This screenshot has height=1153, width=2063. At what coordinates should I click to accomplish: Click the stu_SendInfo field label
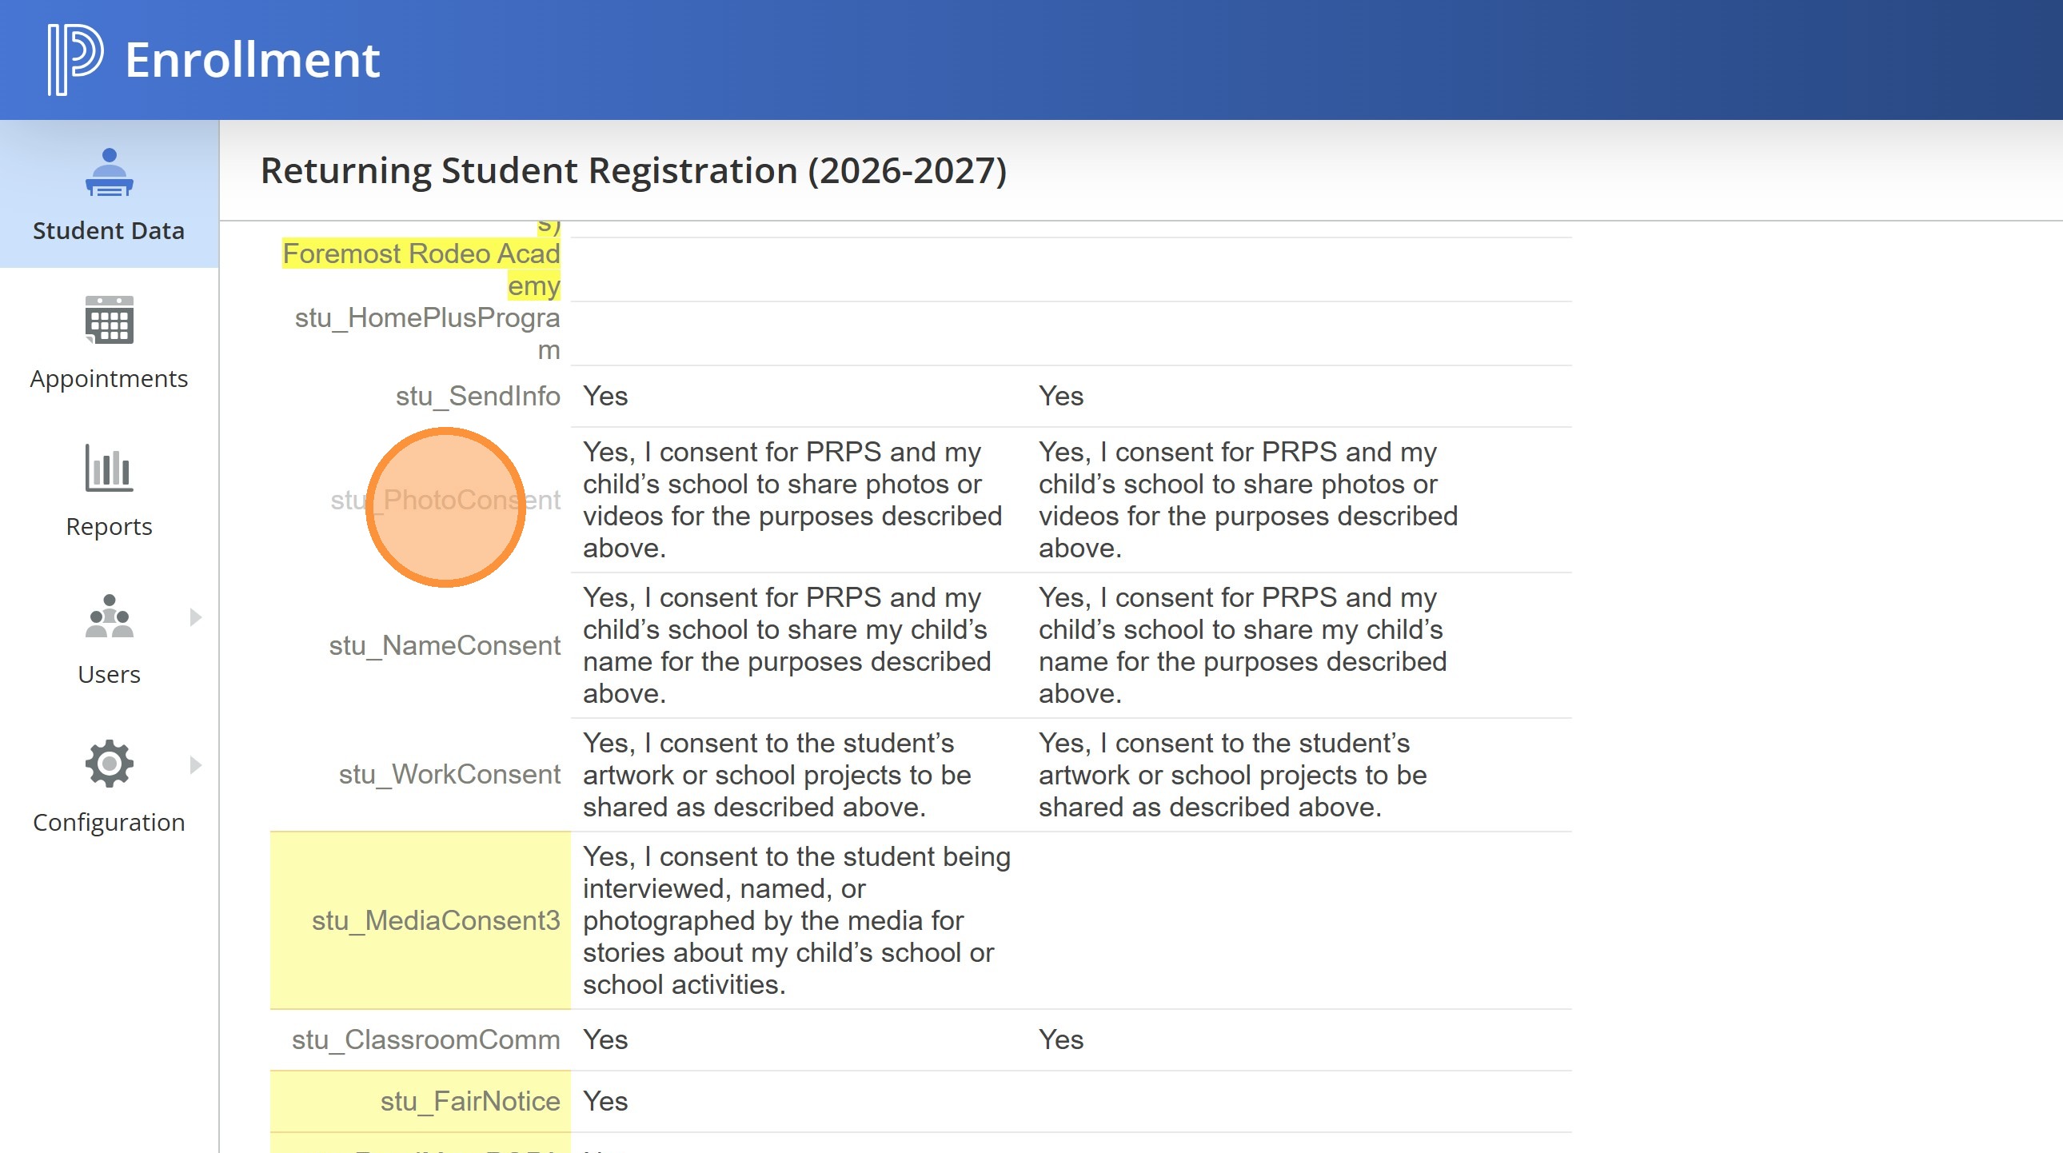coord(477,397)
